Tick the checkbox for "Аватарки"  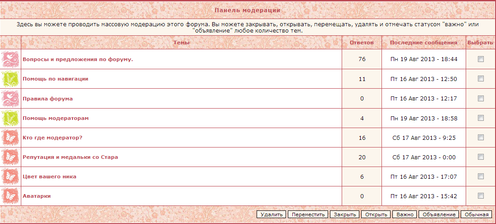coord(481,196)
